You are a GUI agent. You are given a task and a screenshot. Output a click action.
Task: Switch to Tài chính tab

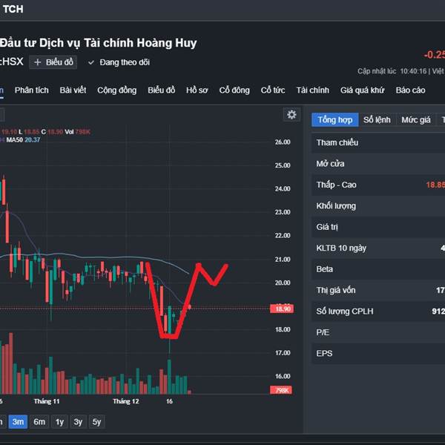[312, 90]
